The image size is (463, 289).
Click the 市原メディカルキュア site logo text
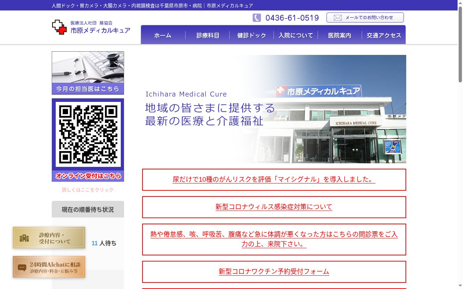coord(100,31)
